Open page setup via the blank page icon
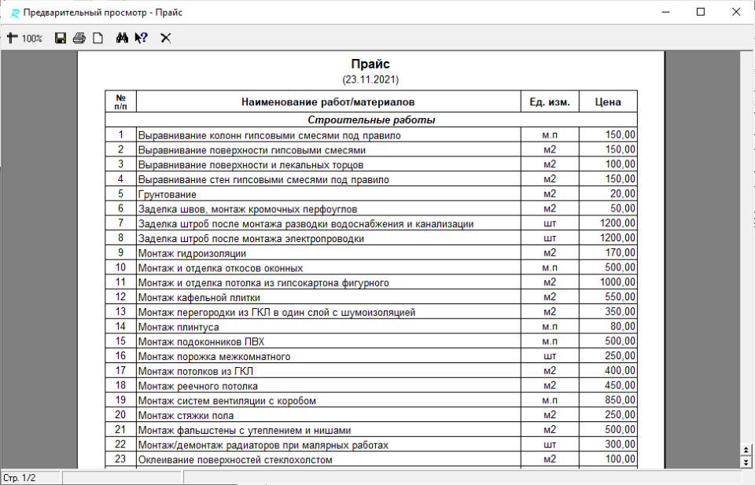Viewport: 755px width, 485px height. (x=98, y=38)
